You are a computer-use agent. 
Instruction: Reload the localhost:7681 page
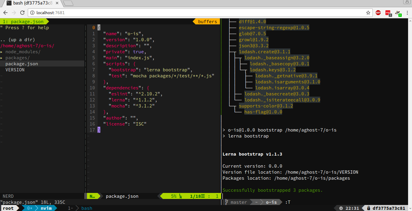(22, 13)
